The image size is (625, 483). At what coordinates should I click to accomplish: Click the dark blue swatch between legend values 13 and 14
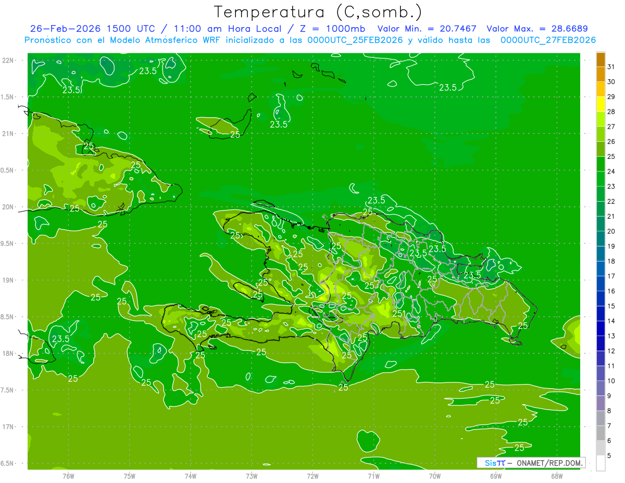click(x=601, y=329)
